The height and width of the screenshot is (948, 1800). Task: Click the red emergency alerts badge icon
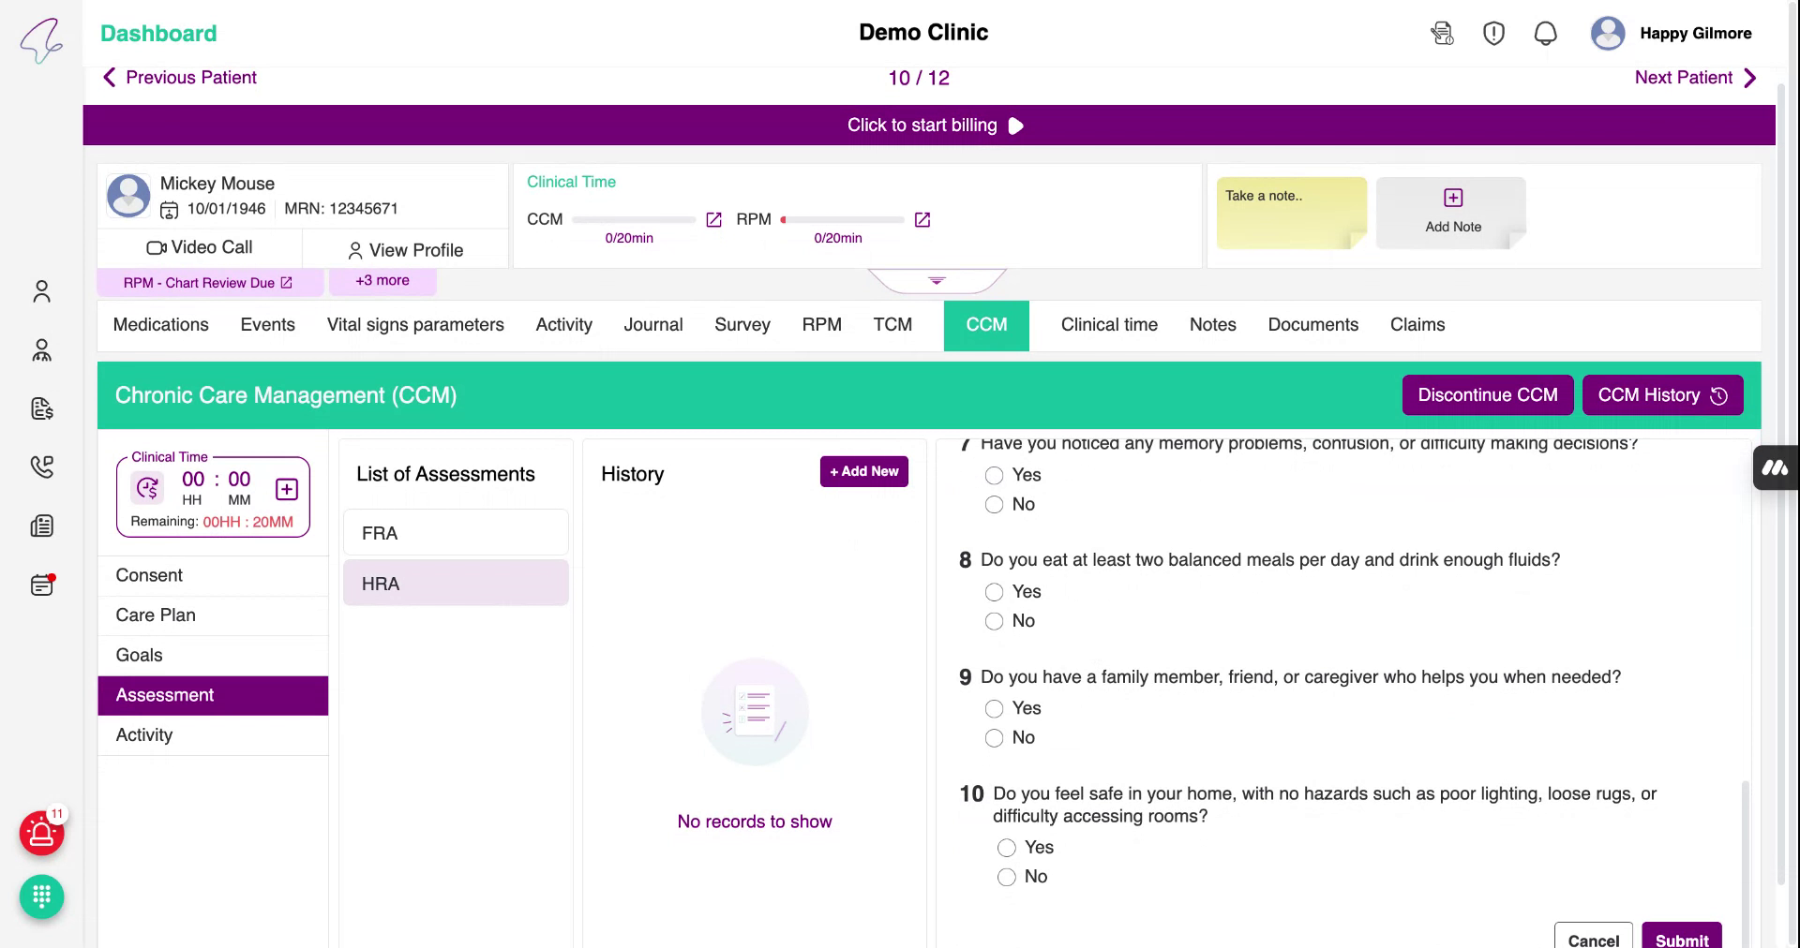[x=41, y=833]
